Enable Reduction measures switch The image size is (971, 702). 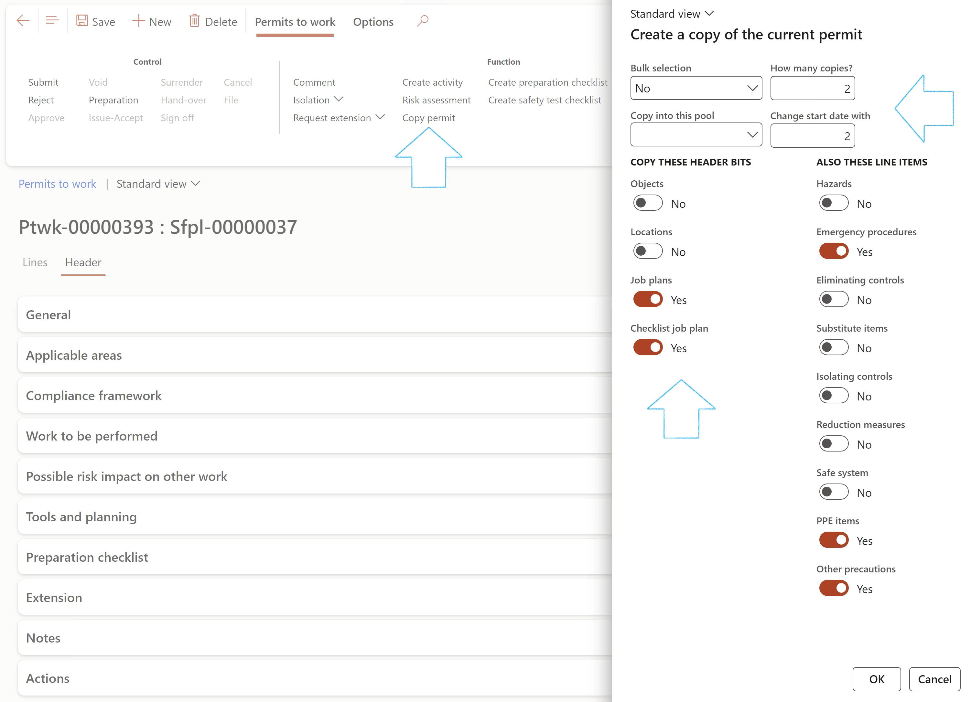(834, 444)
